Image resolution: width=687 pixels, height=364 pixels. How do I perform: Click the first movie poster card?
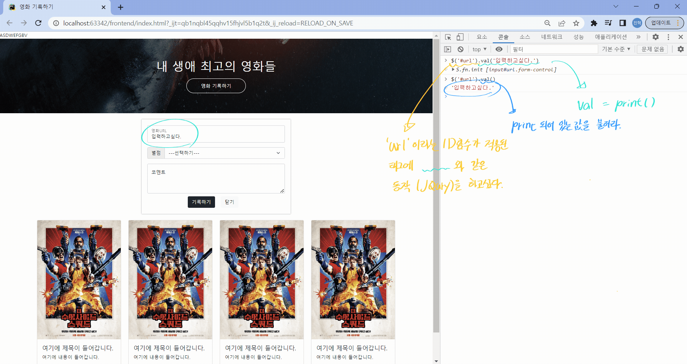coord(79,279)
